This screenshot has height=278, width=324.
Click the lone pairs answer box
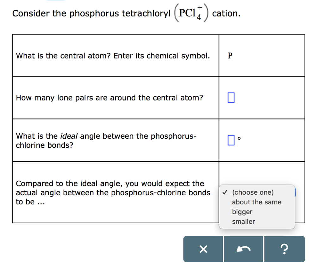pyautogui.click(x=230, y=98)
